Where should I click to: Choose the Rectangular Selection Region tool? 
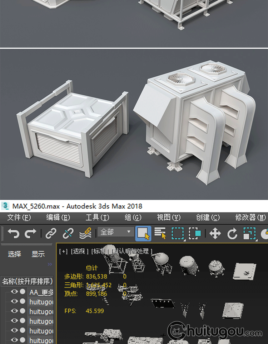point(178,234)
